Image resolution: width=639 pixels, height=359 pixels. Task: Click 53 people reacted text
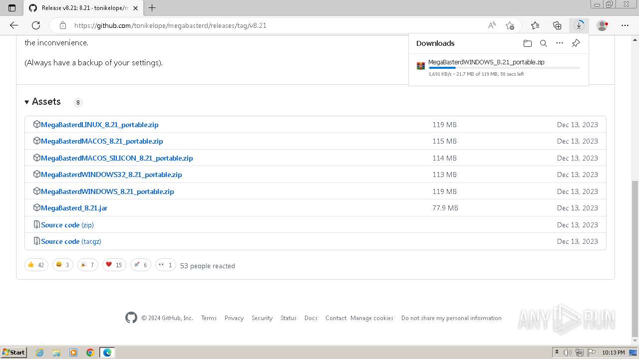pos(207,266)
